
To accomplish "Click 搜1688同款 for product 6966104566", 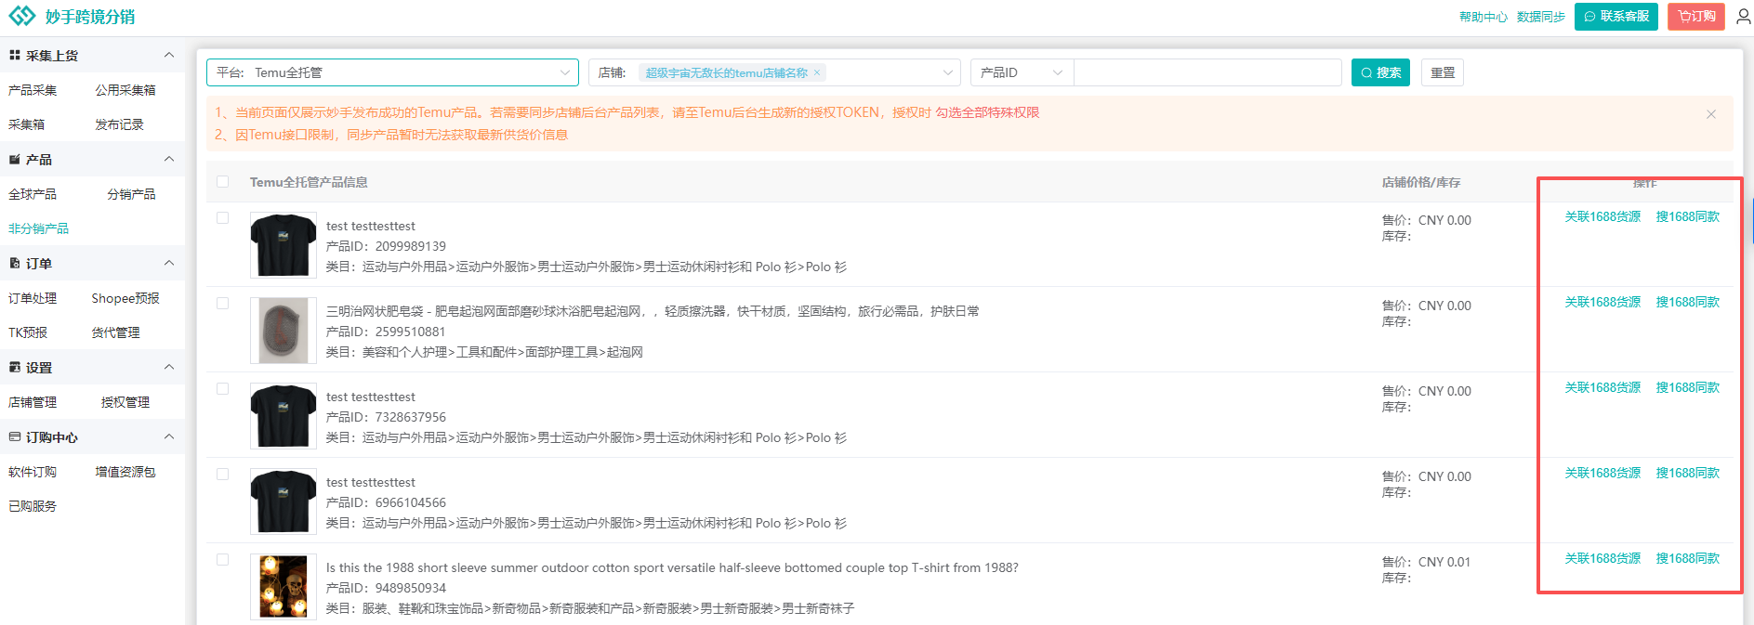I will tap(1687, 474).
